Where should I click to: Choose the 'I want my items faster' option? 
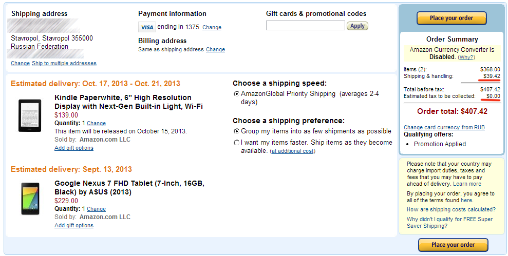click(x=236, y=143)
